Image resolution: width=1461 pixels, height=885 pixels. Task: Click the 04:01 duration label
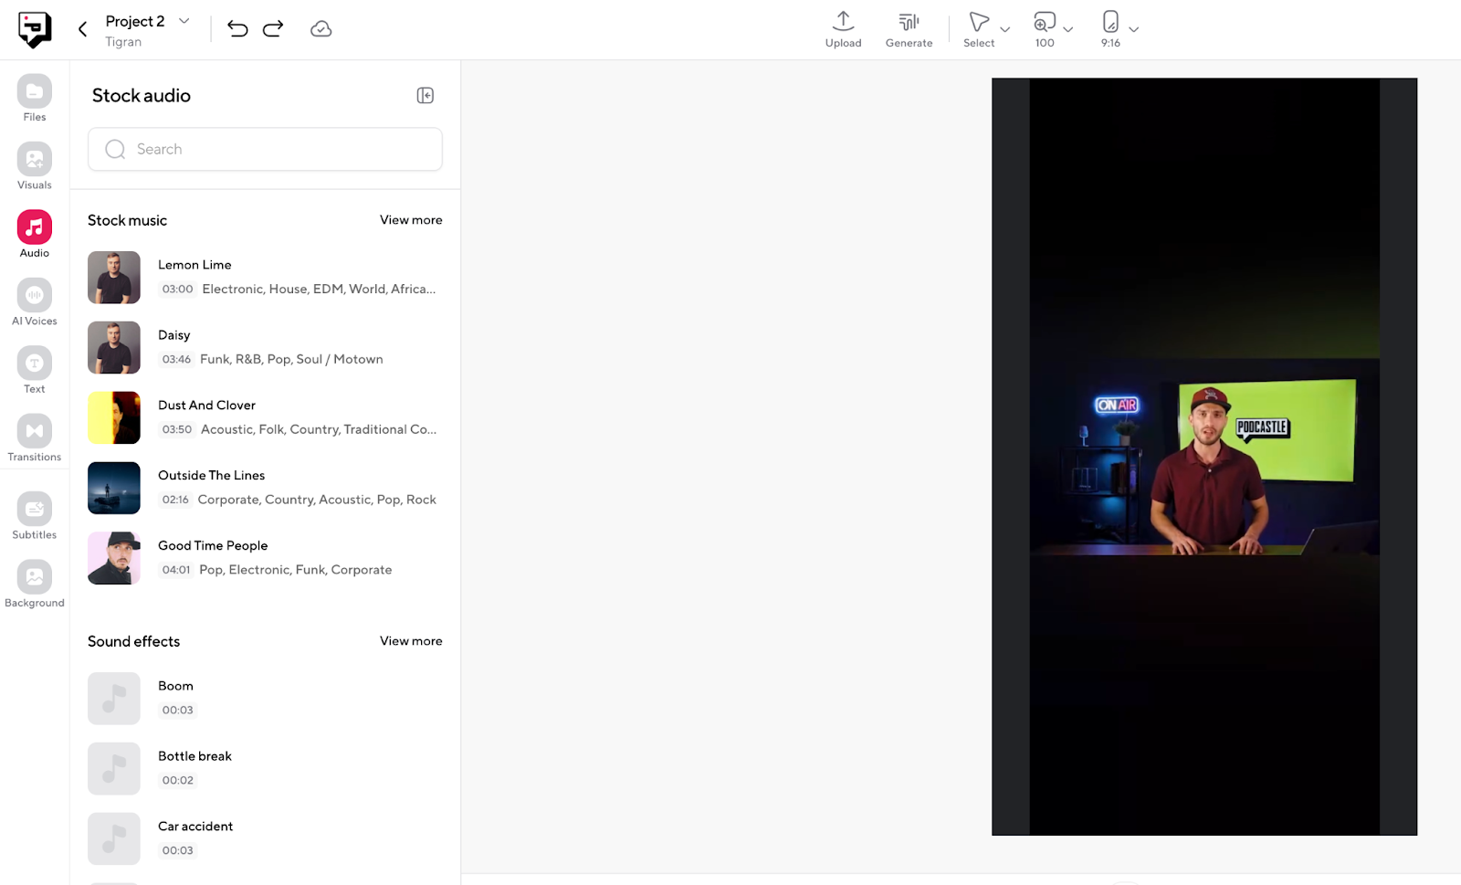[176, 570]
